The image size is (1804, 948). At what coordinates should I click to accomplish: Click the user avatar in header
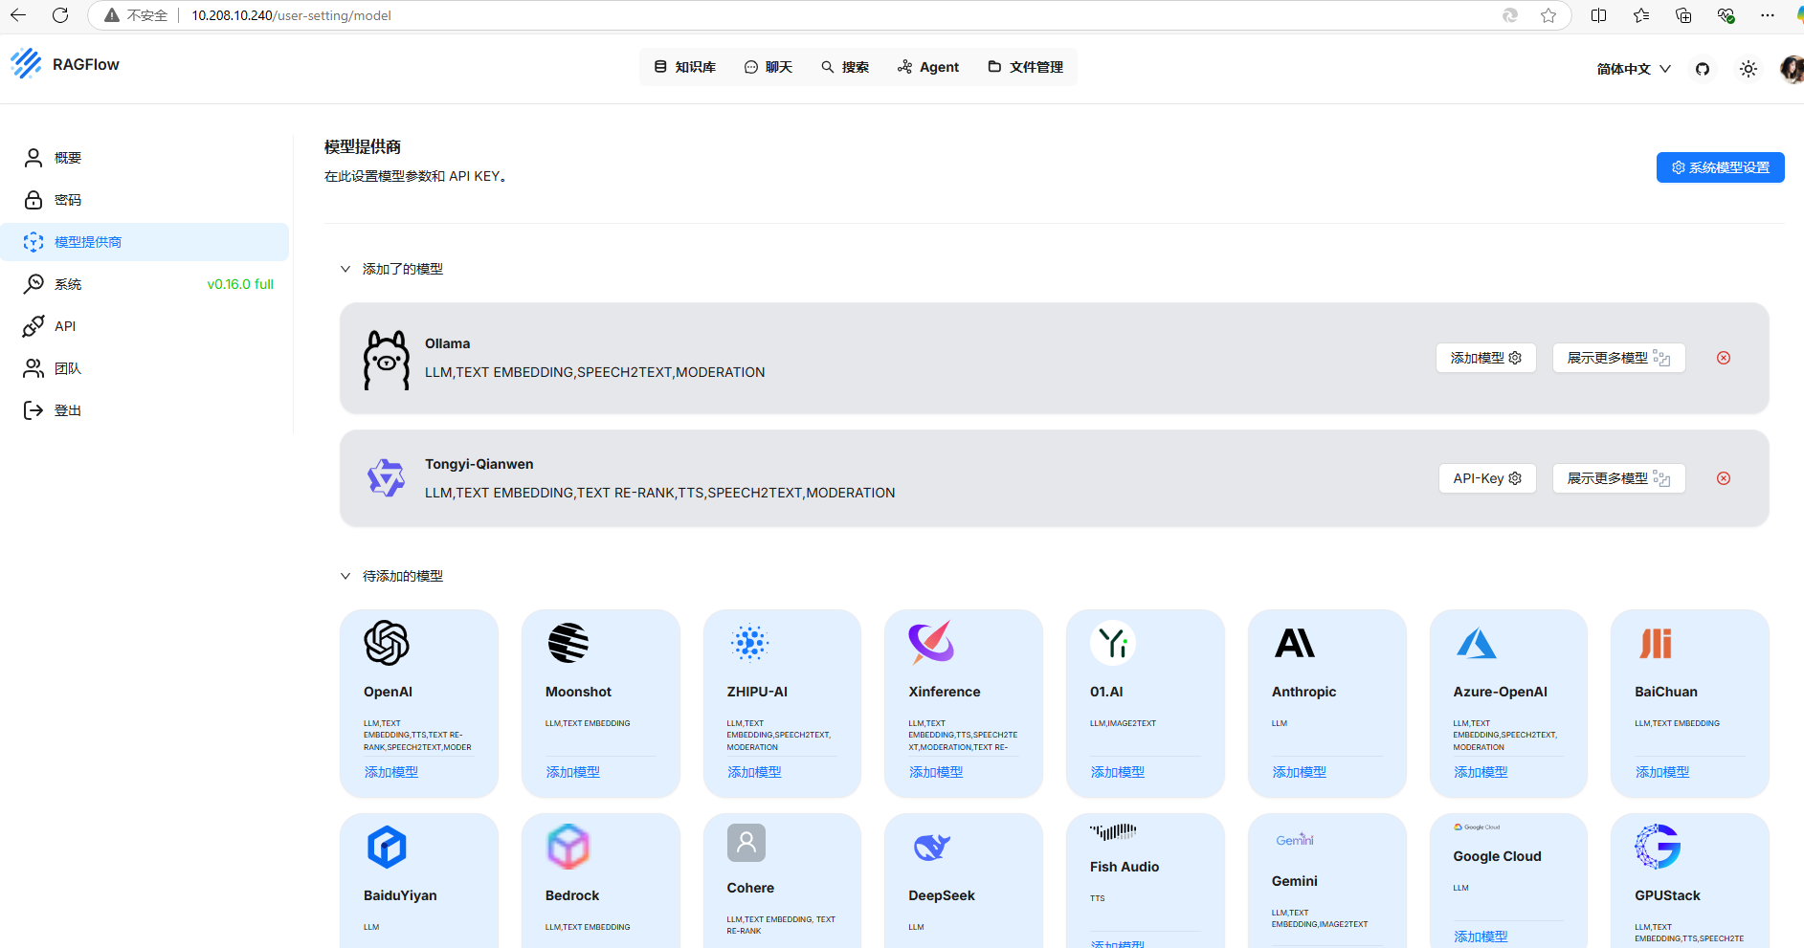point(1791,69)
